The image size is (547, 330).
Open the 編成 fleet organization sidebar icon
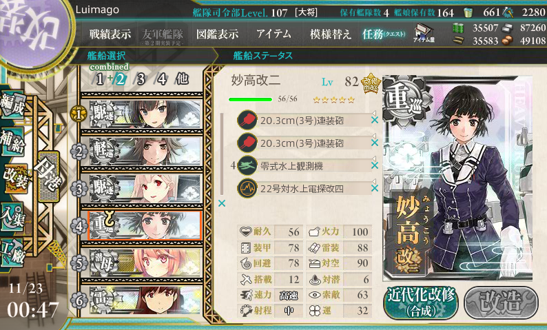[13, 105]
